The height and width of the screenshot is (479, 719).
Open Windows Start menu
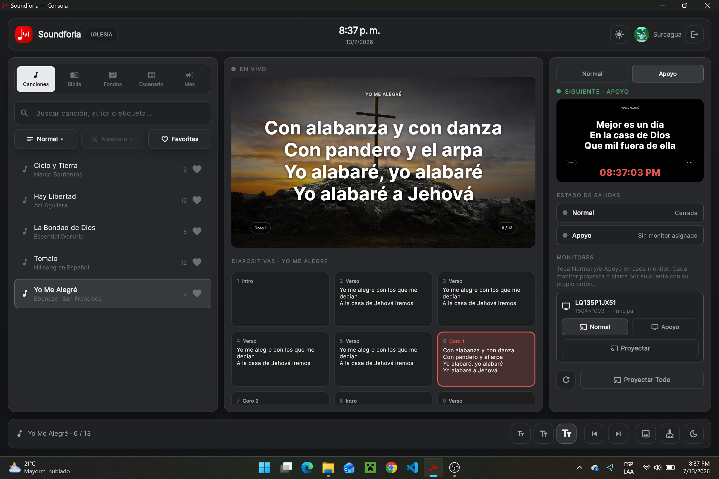coord(265,468)
